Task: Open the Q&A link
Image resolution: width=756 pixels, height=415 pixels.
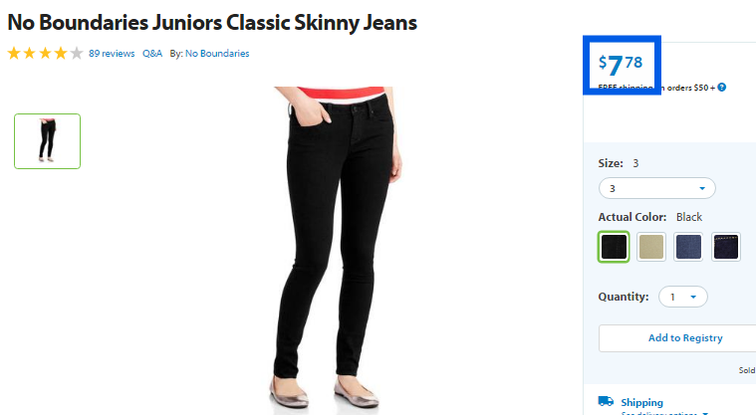Action: 151,54
